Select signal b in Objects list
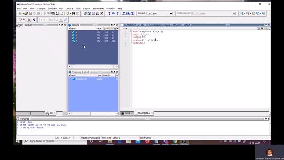Image resolution: width=284 pixels, height=160 pixels. click(93, 35)
